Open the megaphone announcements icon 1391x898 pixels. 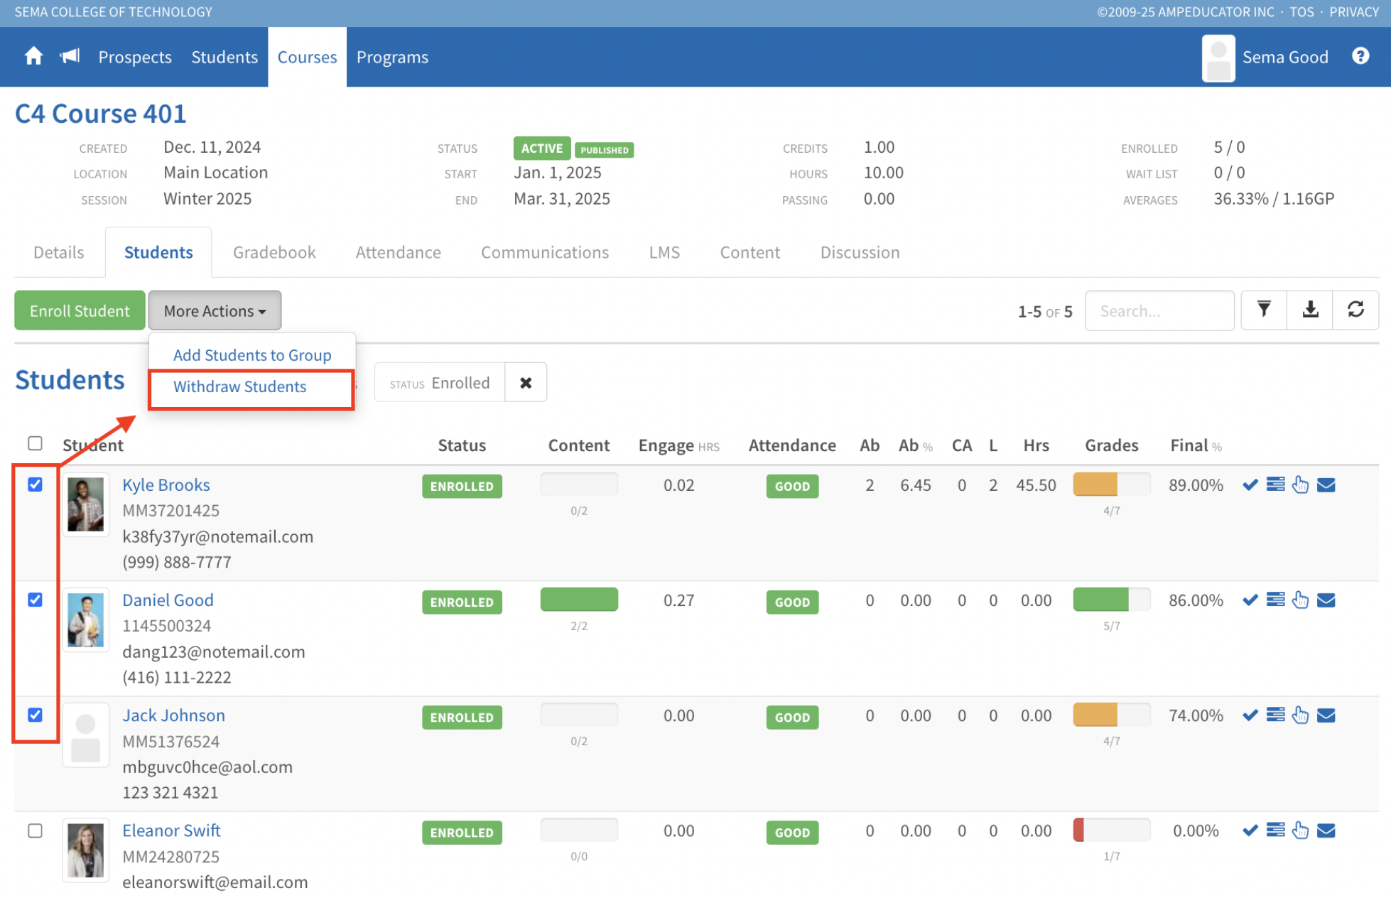point(70,57)
